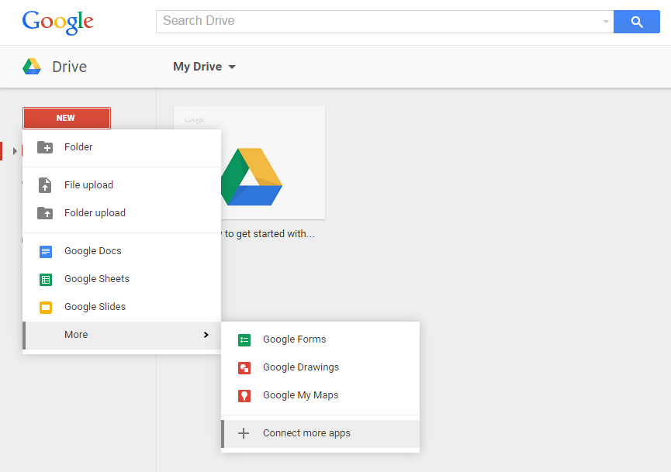Viewport: 671px width, 472px height.
Task: Choose Connect more apps
Action: [320, 433]
